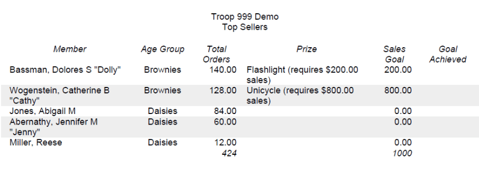Select the Miller, Reese row
This screenshot has width=479, height=193.
240,143
